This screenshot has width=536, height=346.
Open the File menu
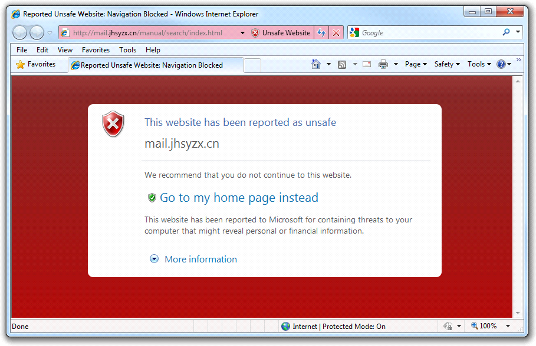point(22,50)
